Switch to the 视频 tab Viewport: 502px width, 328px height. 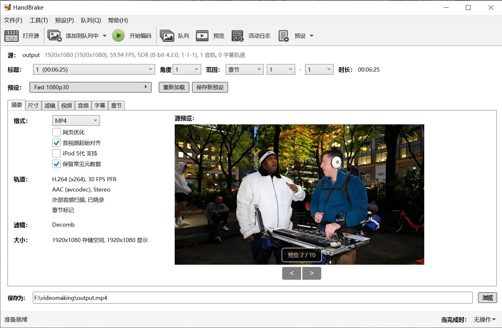(67, 105)
